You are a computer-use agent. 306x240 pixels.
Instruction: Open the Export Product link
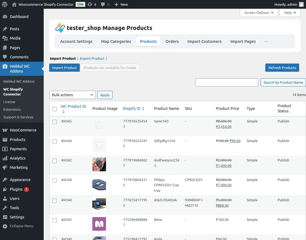coord(92,58)
